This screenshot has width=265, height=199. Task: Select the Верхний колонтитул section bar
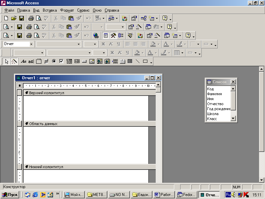pyautogui.click(x=89, y=93)
